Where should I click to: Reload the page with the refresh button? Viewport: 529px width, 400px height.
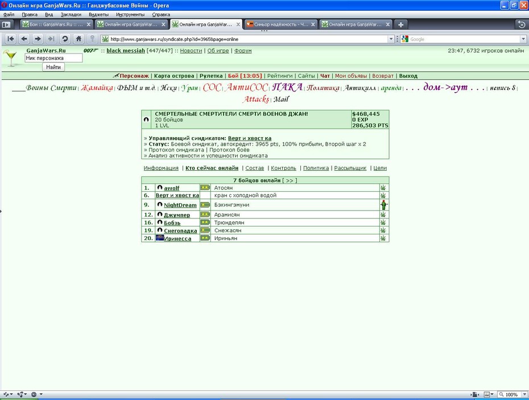pyautogui.click(x=65, y=39)
